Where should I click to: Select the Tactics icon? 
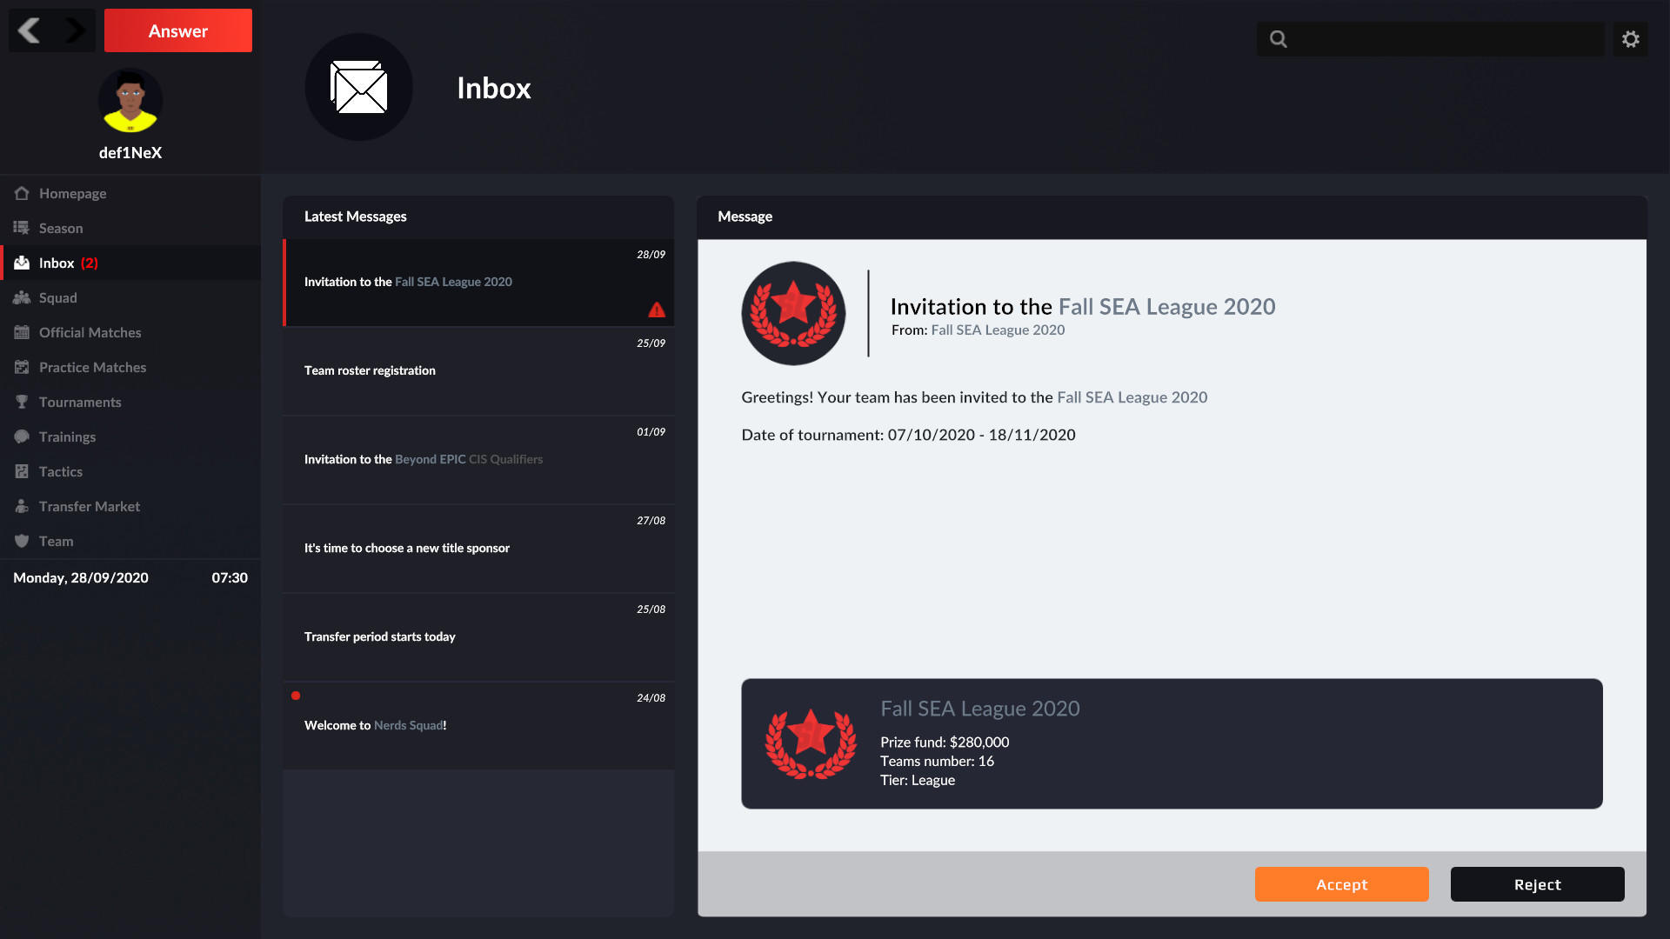22,471
